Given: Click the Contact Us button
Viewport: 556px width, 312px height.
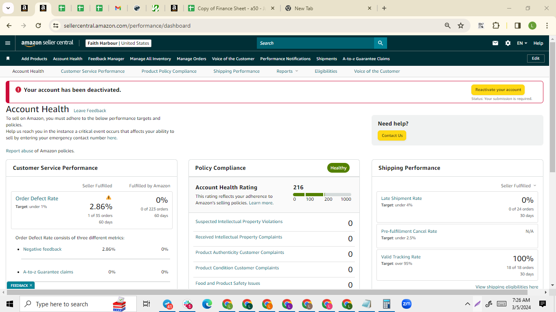Looking at the screenshot, I should [392, 136].
